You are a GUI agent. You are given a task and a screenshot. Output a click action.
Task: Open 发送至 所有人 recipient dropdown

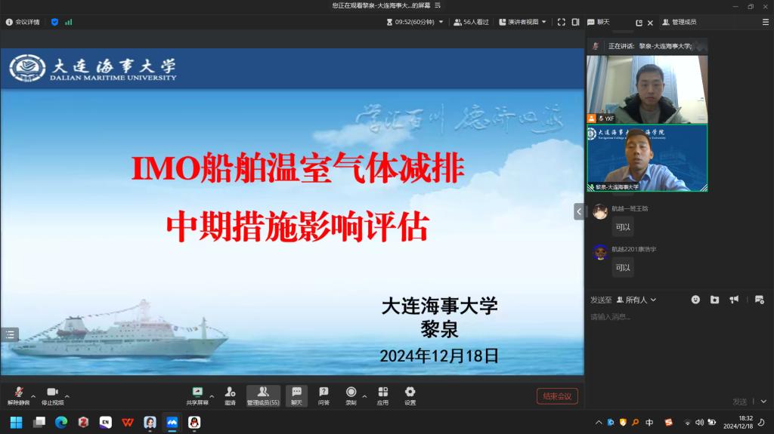coord(636,300)
